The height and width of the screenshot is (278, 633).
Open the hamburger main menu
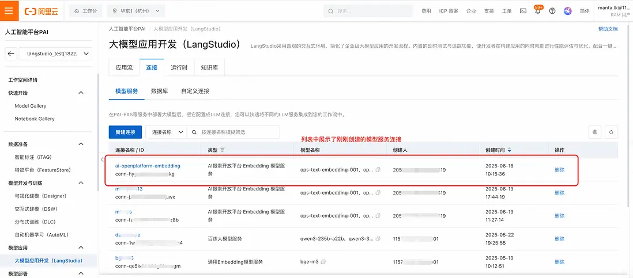(9, 11)
